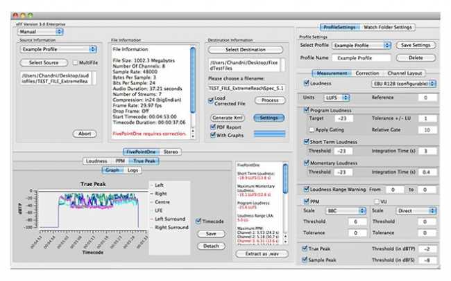Toggle the Loudness Range Warning checkbox
The width and height of the screenshot is (451, 281).
(x=306, y=189)
